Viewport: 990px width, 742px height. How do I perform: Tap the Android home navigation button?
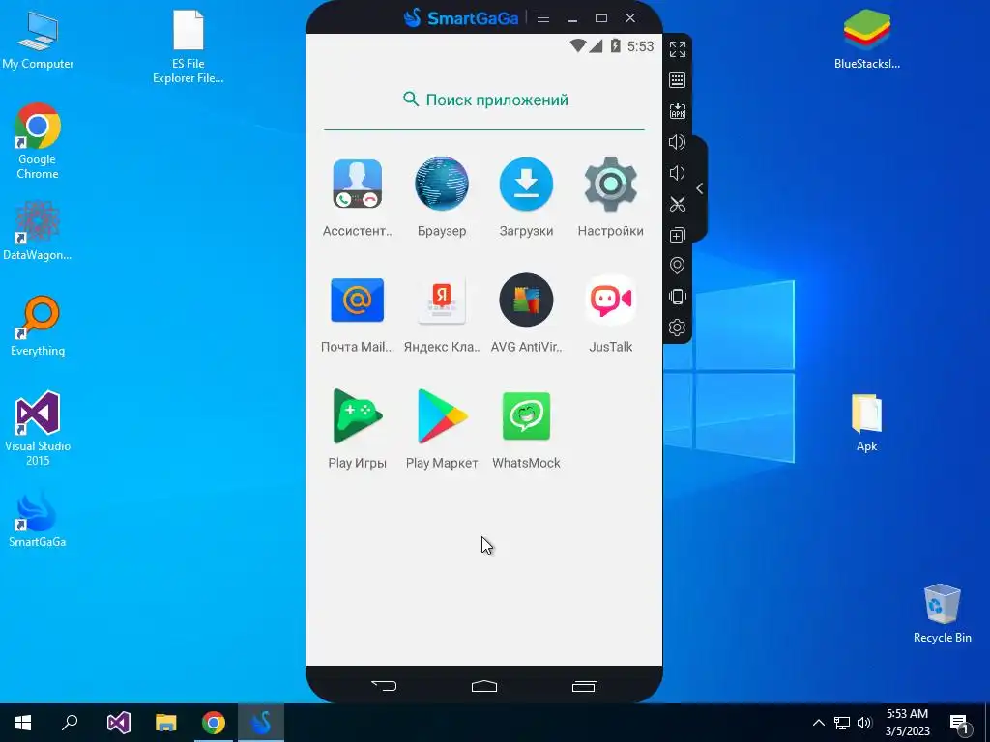coord(484,686)
